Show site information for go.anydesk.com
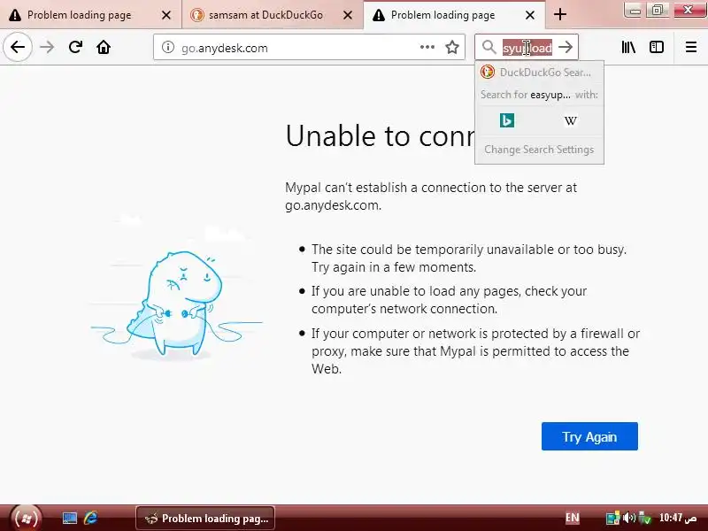Screen dimensions: 708x531 [168, 47]
